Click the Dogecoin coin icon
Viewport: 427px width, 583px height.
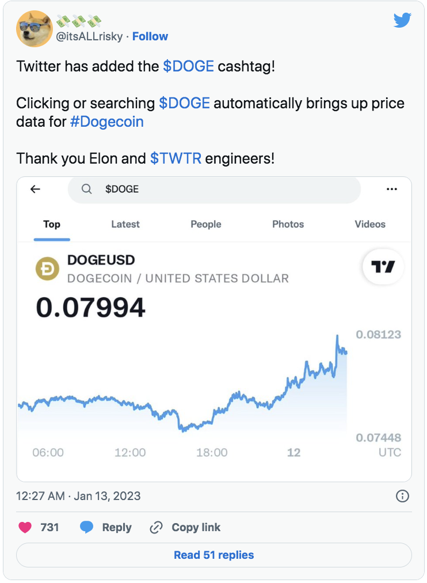[48, 269]
